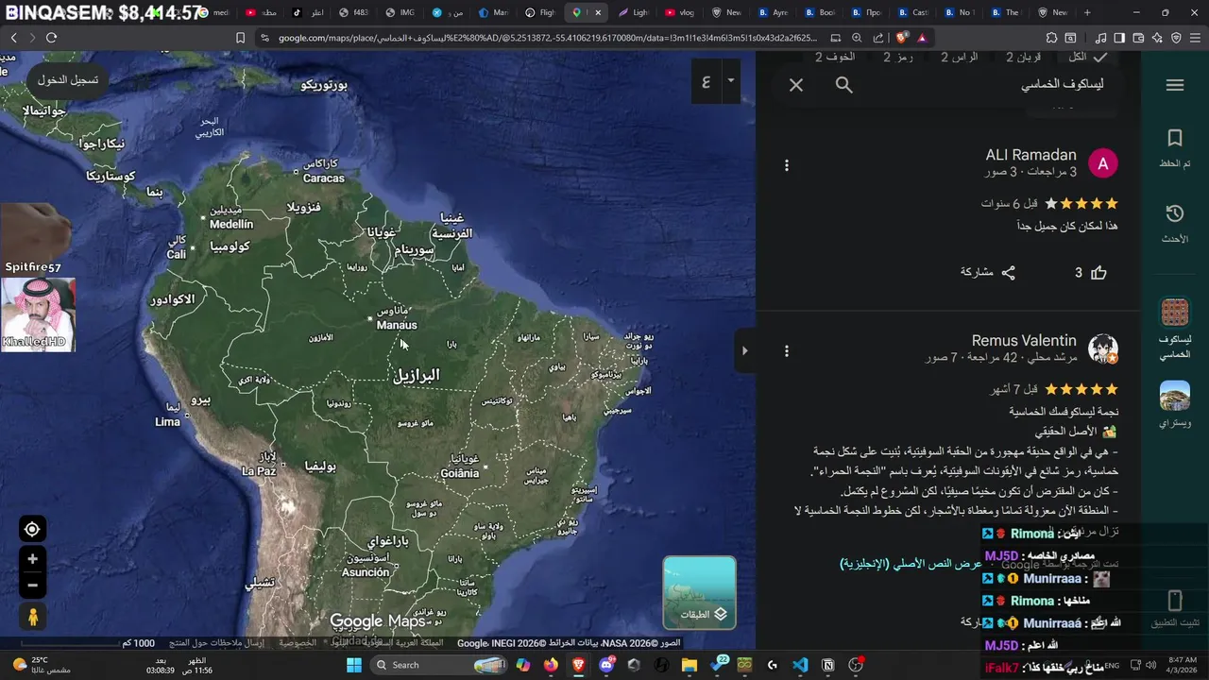Click the sign-in button (تسجيل الدخول)
Screen dimensions: 1209x680
tap(67, 79)
